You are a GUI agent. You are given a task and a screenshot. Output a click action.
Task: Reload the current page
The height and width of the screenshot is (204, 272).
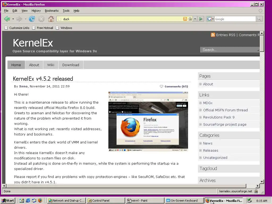(32, 19)
